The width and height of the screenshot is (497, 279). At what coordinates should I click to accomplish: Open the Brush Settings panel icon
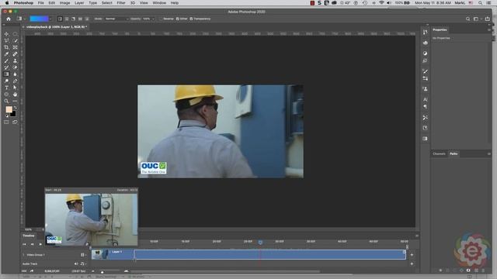(425, 71)
